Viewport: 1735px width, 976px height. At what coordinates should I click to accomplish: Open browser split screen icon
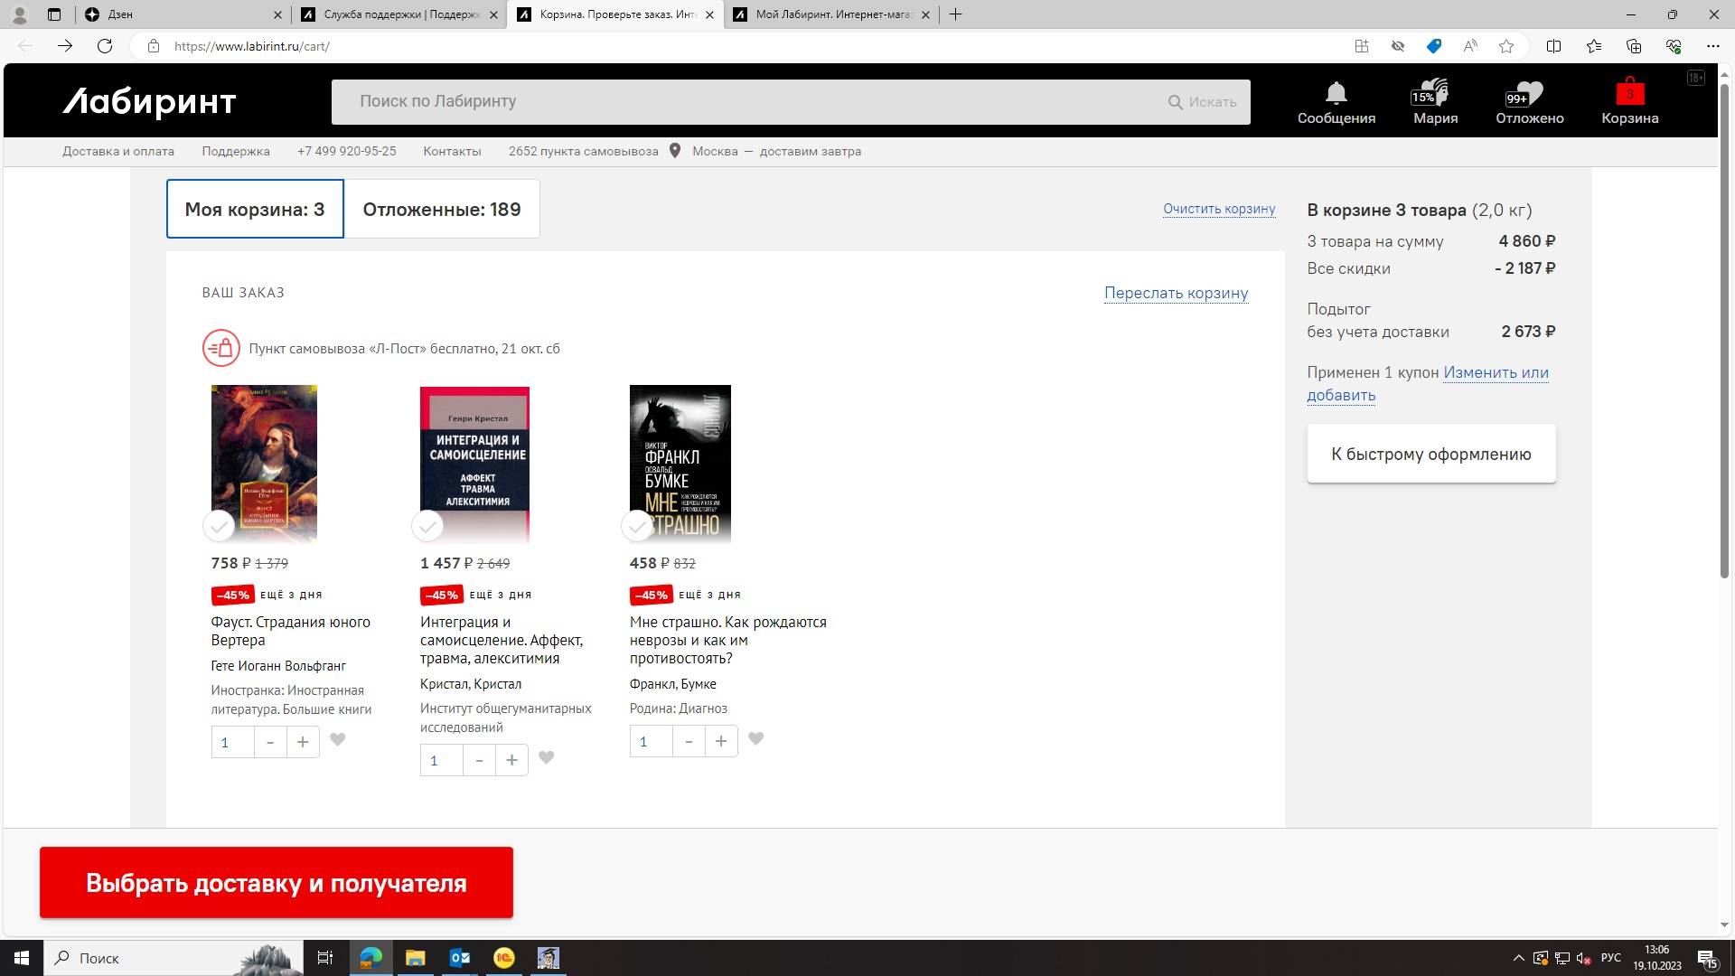click(x=1554, y=46)
